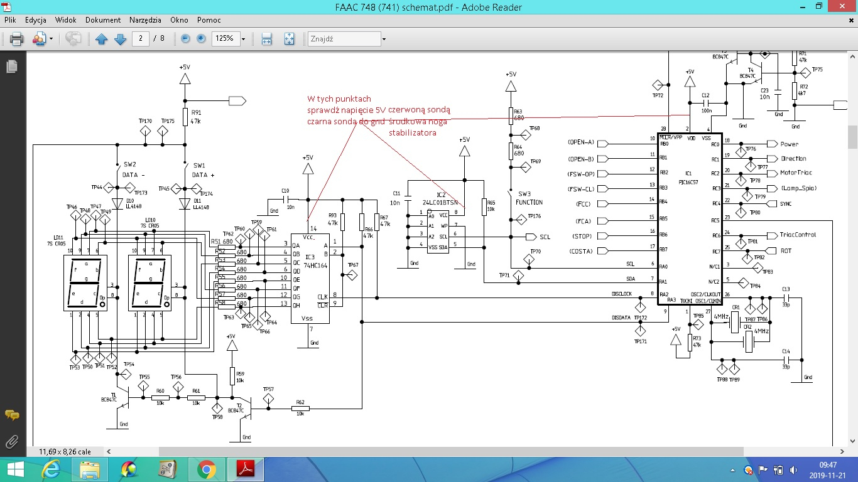The width and height of the screenshot is (858, 482).
Task: Click the fit-page view icon
Action: point(289,39)
